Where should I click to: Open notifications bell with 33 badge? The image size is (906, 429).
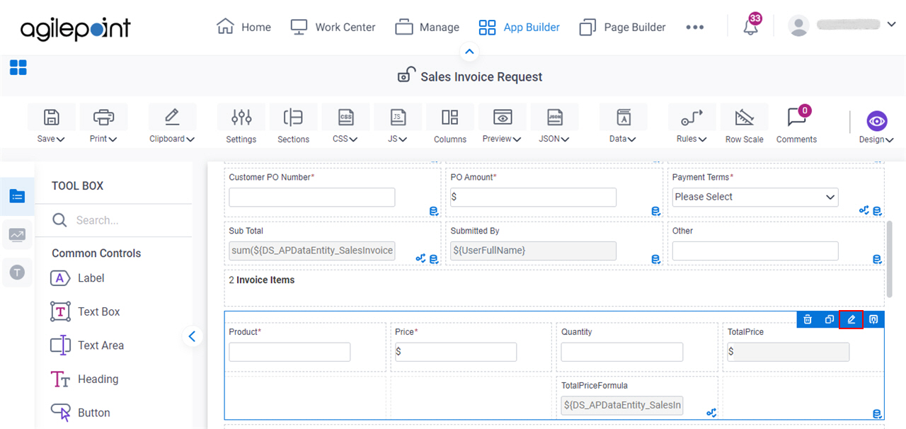pyautogui.click(x=751, y=25)
